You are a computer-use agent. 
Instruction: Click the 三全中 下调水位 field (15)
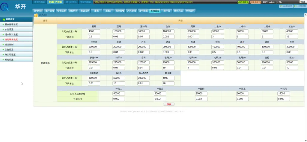tap(292, 37)
